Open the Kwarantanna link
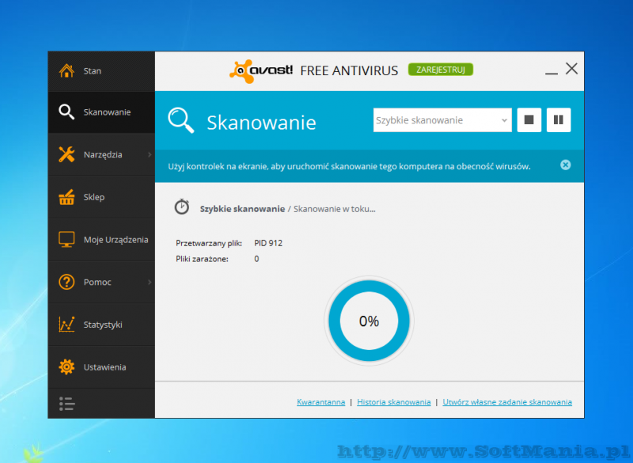 (x=321, y=402)
